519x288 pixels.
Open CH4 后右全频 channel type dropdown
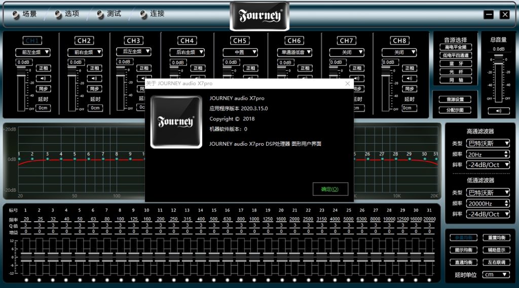pos(187,52)
